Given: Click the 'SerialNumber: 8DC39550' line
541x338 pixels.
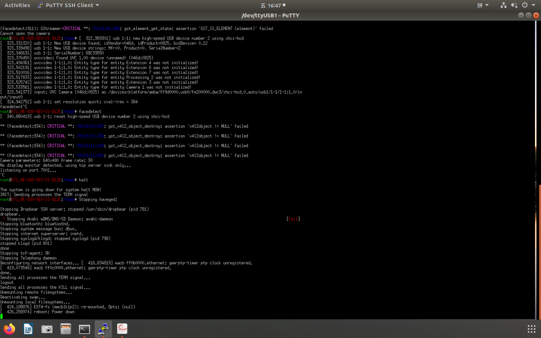Looking at the screenshot, I should [x=52, y=53].
